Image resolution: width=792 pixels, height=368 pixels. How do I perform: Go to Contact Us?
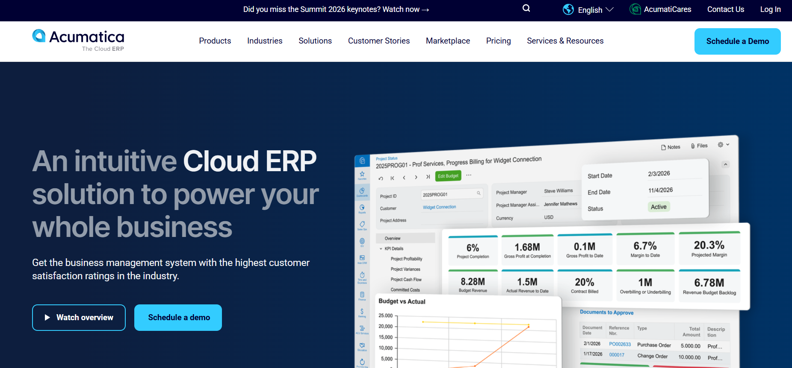(x=726, y=9)
